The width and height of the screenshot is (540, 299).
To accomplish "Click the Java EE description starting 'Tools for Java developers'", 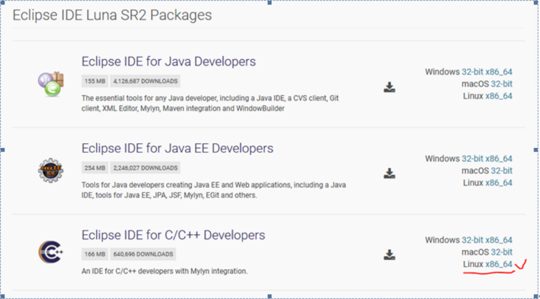I will click(x=213, y=190).
